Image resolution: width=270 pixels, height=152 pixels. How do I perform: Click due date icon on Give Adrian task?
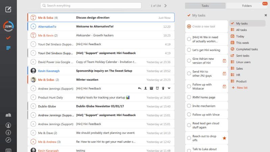224,61
